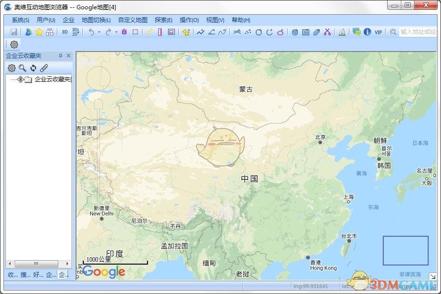Search within the cloud favorites panel

pos(22,68)
